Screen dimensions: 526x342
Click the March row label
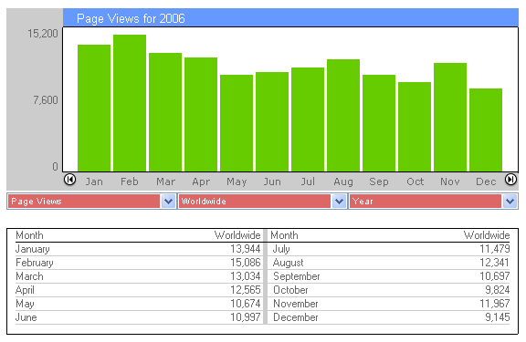point(29,276)
